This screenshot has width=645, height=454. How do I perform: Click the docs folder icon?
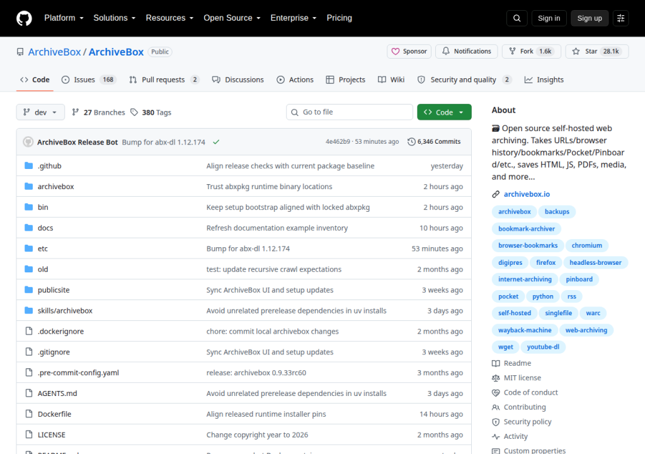click(28, 228)
